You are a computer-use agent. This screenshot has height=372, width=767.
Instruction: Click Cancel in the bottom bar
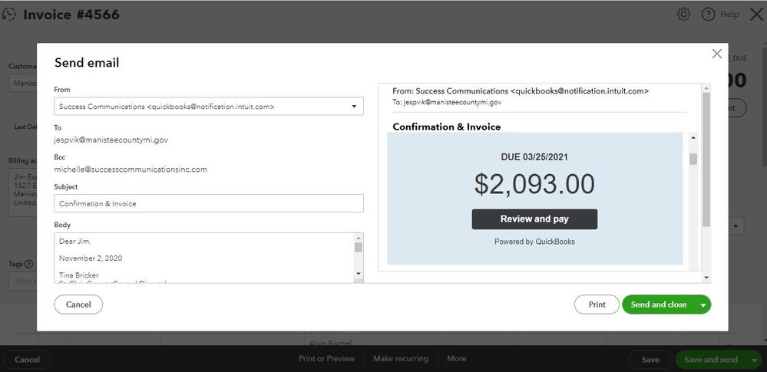point(27,359)
